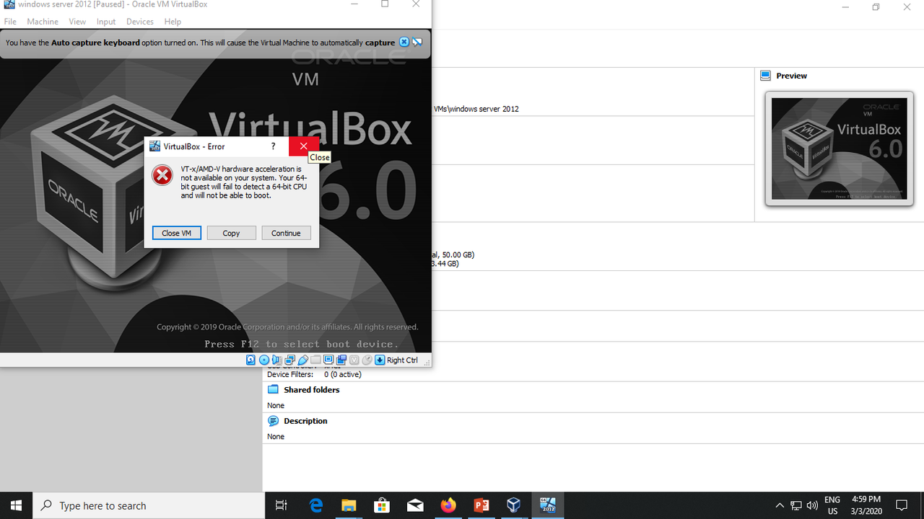Open Microsoft Edge from the taskbar

tap(316, 505)
